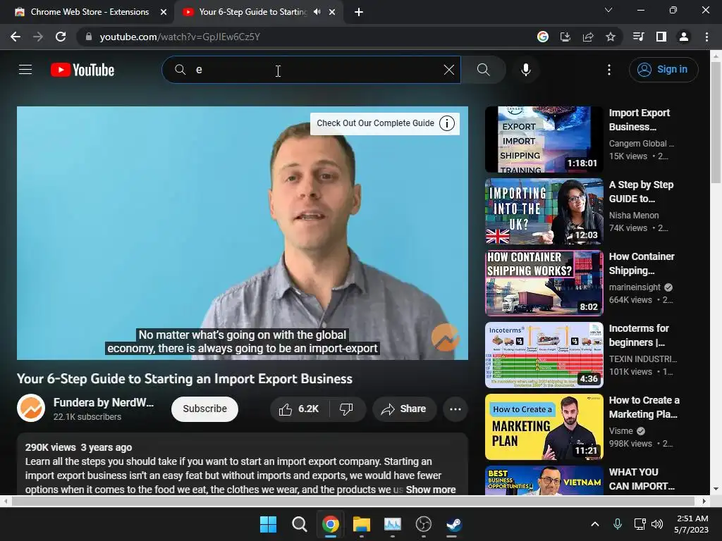Go back with browser back arrow
This screenshot has width=722, height=541.
[x=16, y=37]
